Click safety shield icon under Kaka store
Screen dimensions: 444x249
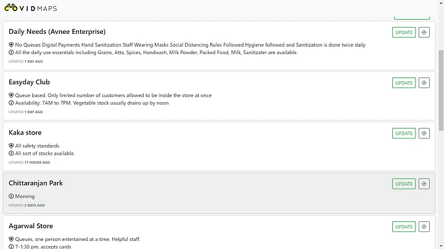(11, 146)
